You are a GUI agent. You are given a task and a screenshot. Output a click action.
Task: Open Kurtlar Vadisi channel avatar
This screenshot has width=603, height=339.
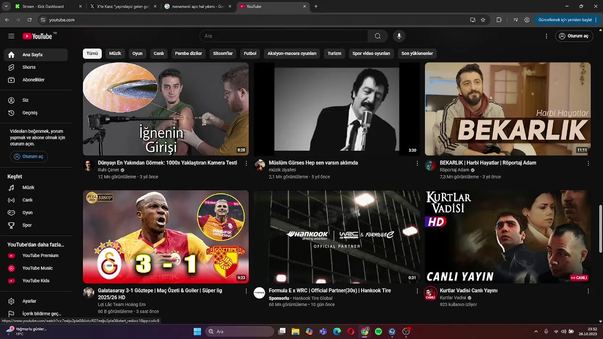tap(430, 293)
